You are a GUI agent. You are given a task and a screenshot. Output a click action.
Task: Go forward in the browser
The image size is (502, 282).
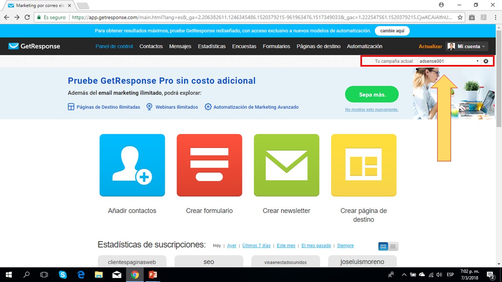[x=17, y=17]
